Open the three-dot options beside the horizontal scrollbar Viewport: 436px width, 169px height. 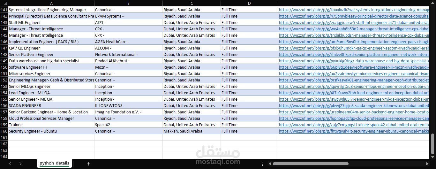pos(262,164)
